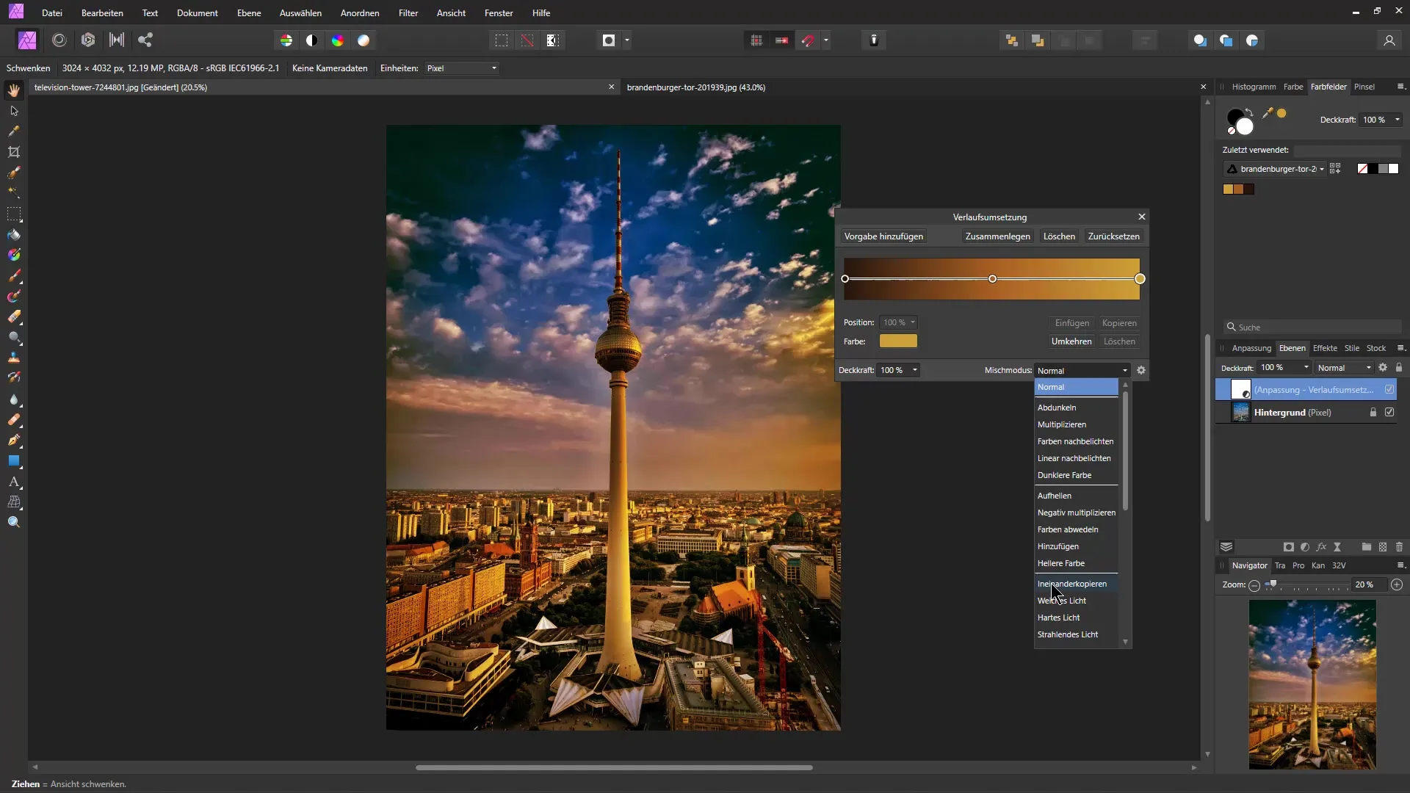Click the Navigator zoom slider handle

(x=1273, y=584)
